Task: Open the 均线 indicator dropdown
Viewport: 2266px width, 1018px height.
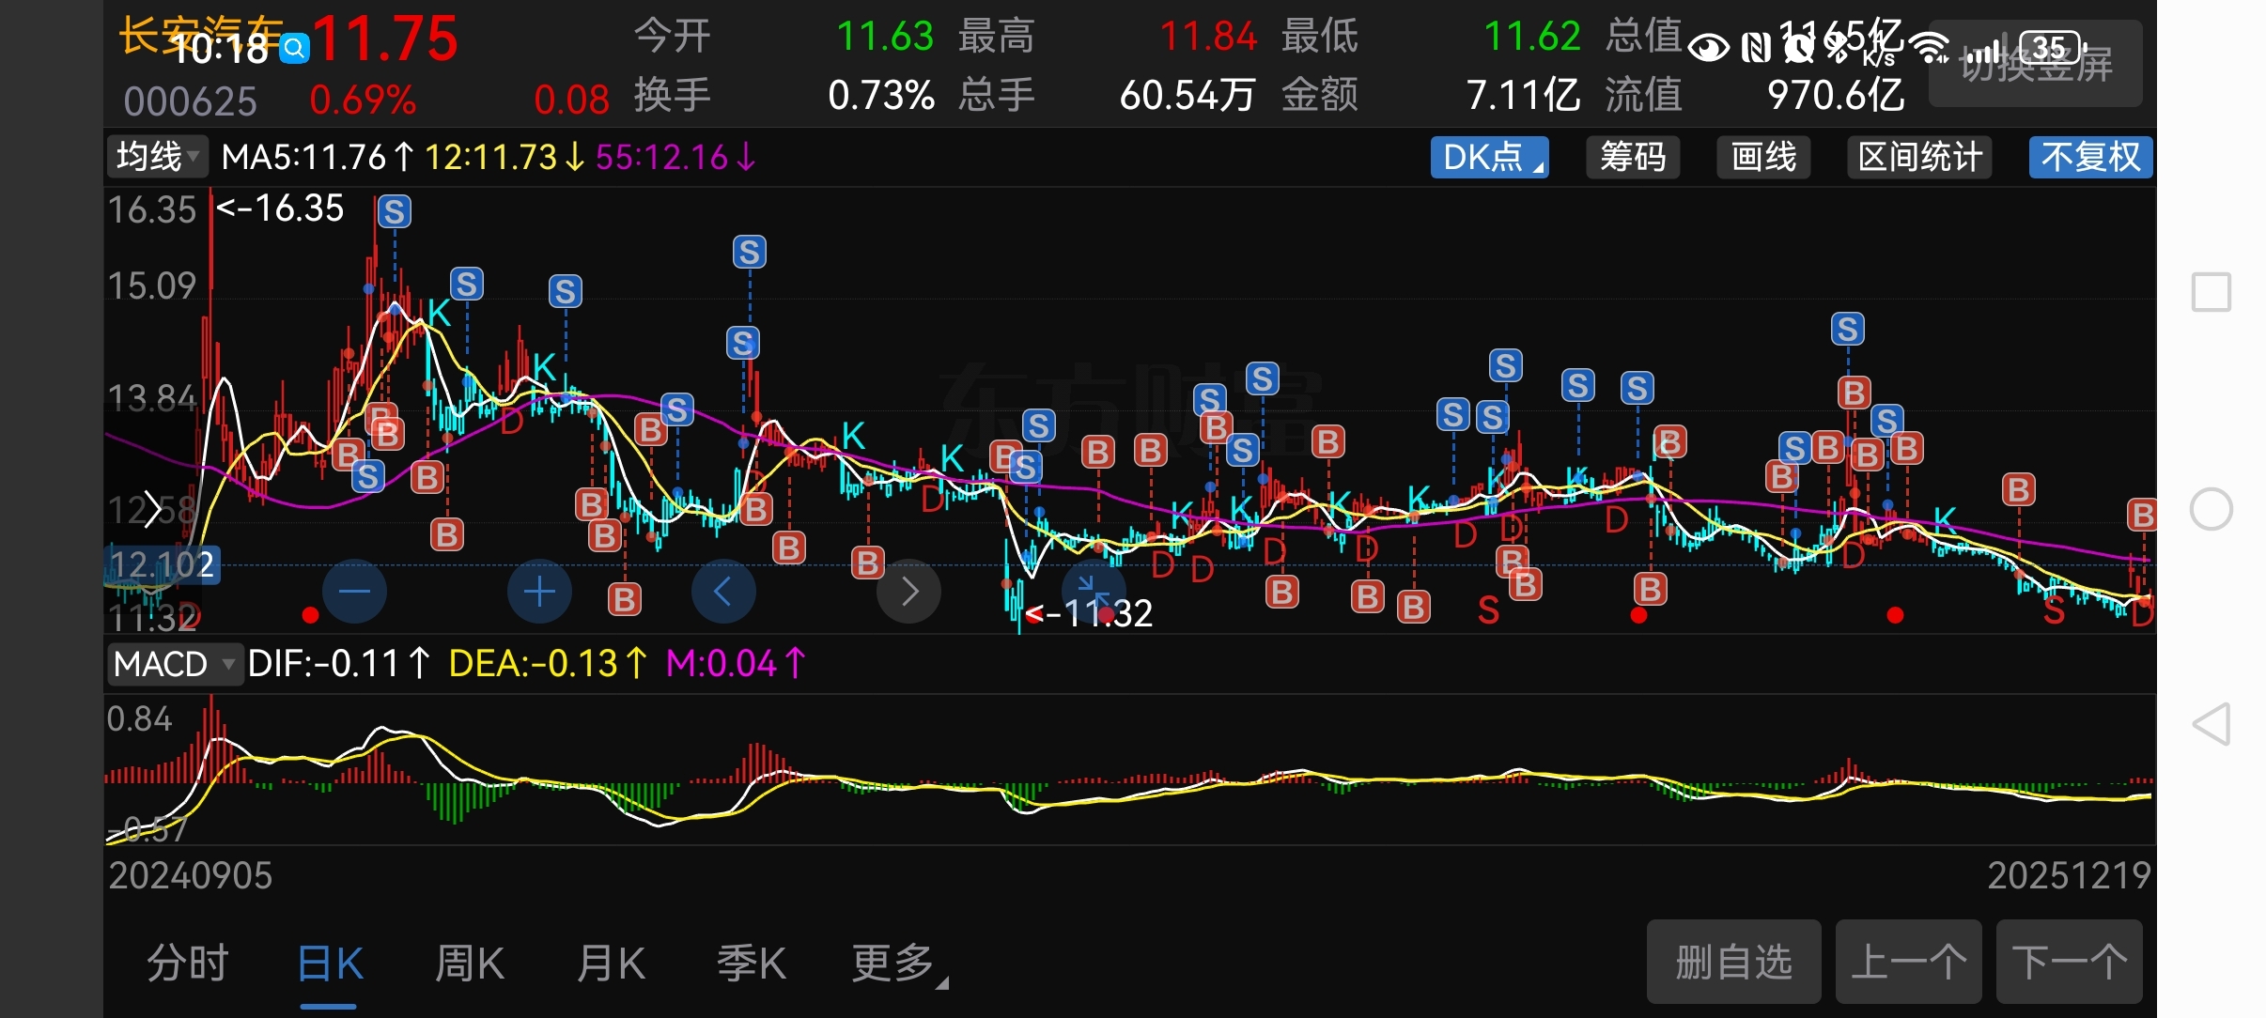Action: [x=157, y=157]
